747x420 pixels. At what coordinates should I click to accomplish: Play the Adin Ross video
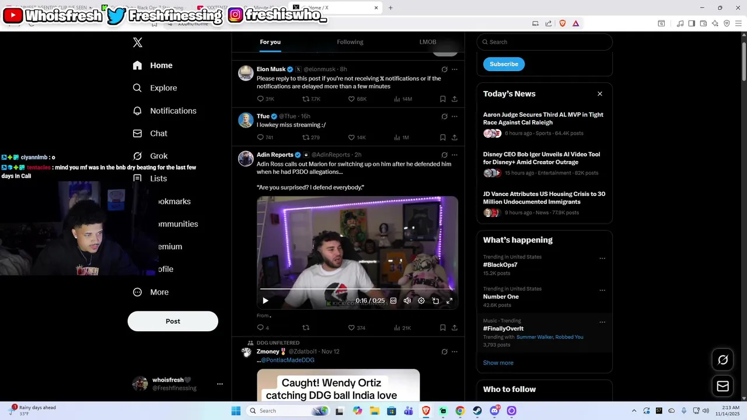[x=265, y=301]
